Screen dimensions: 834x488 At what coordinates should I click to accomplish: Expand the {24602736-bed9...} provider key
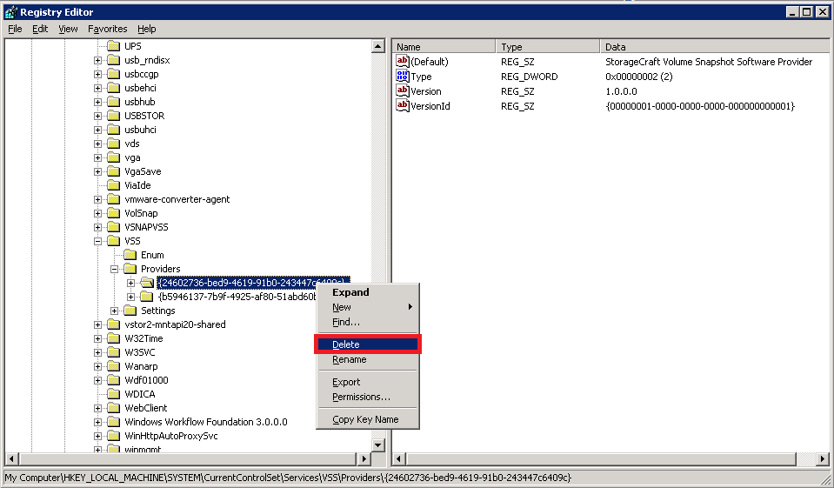[130, 283]
